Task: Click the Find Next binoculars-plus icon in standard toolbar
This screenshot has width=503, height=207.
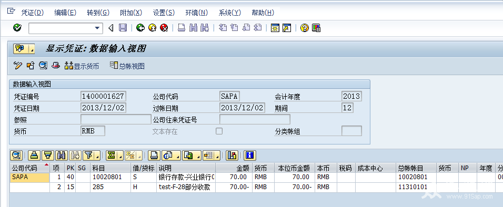Action: coord(205,28)
